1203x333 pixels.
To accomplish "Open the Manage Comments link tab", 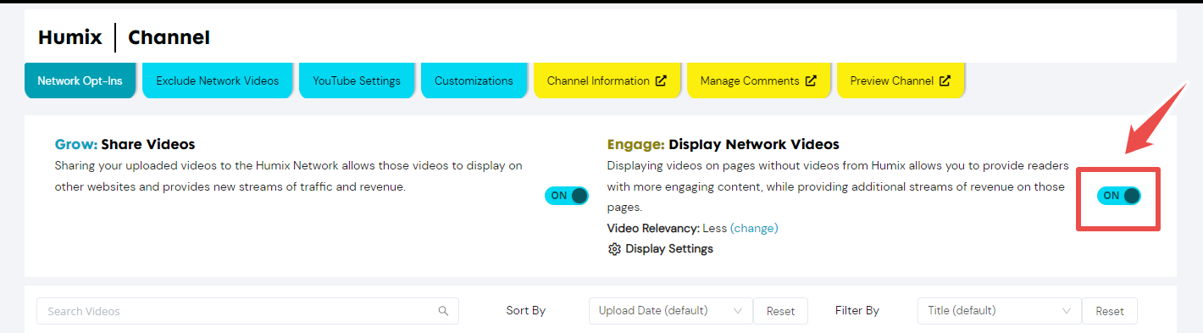I will (758, 80).
